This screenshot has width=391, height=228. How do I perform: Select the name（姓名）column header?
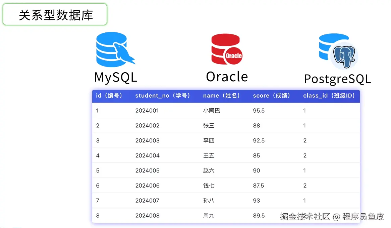tap(221, 96)
